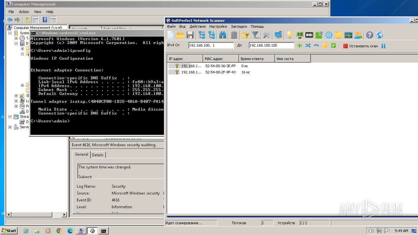Click in the IPv4 От start address field
Image resolution: width=418 pixels, height=235 pixels.
point(211,45)
